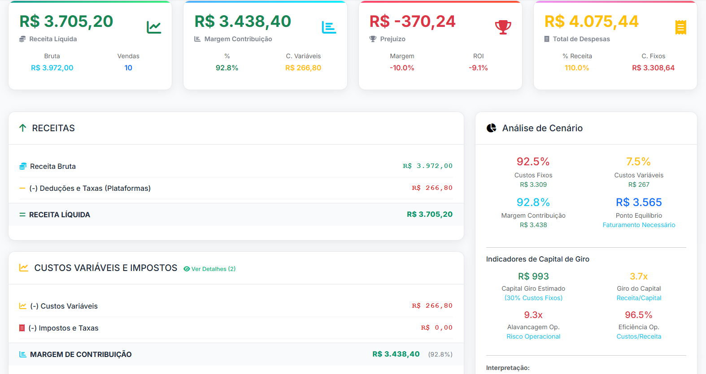The width and height of the screenshot is (706, 374).
Task: Toggle the eye icon on Ver Detalhes
Action: tap(187, 269)
